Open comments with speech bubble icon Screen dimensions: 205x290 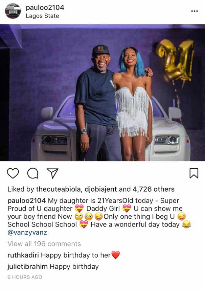pos(33,173)
